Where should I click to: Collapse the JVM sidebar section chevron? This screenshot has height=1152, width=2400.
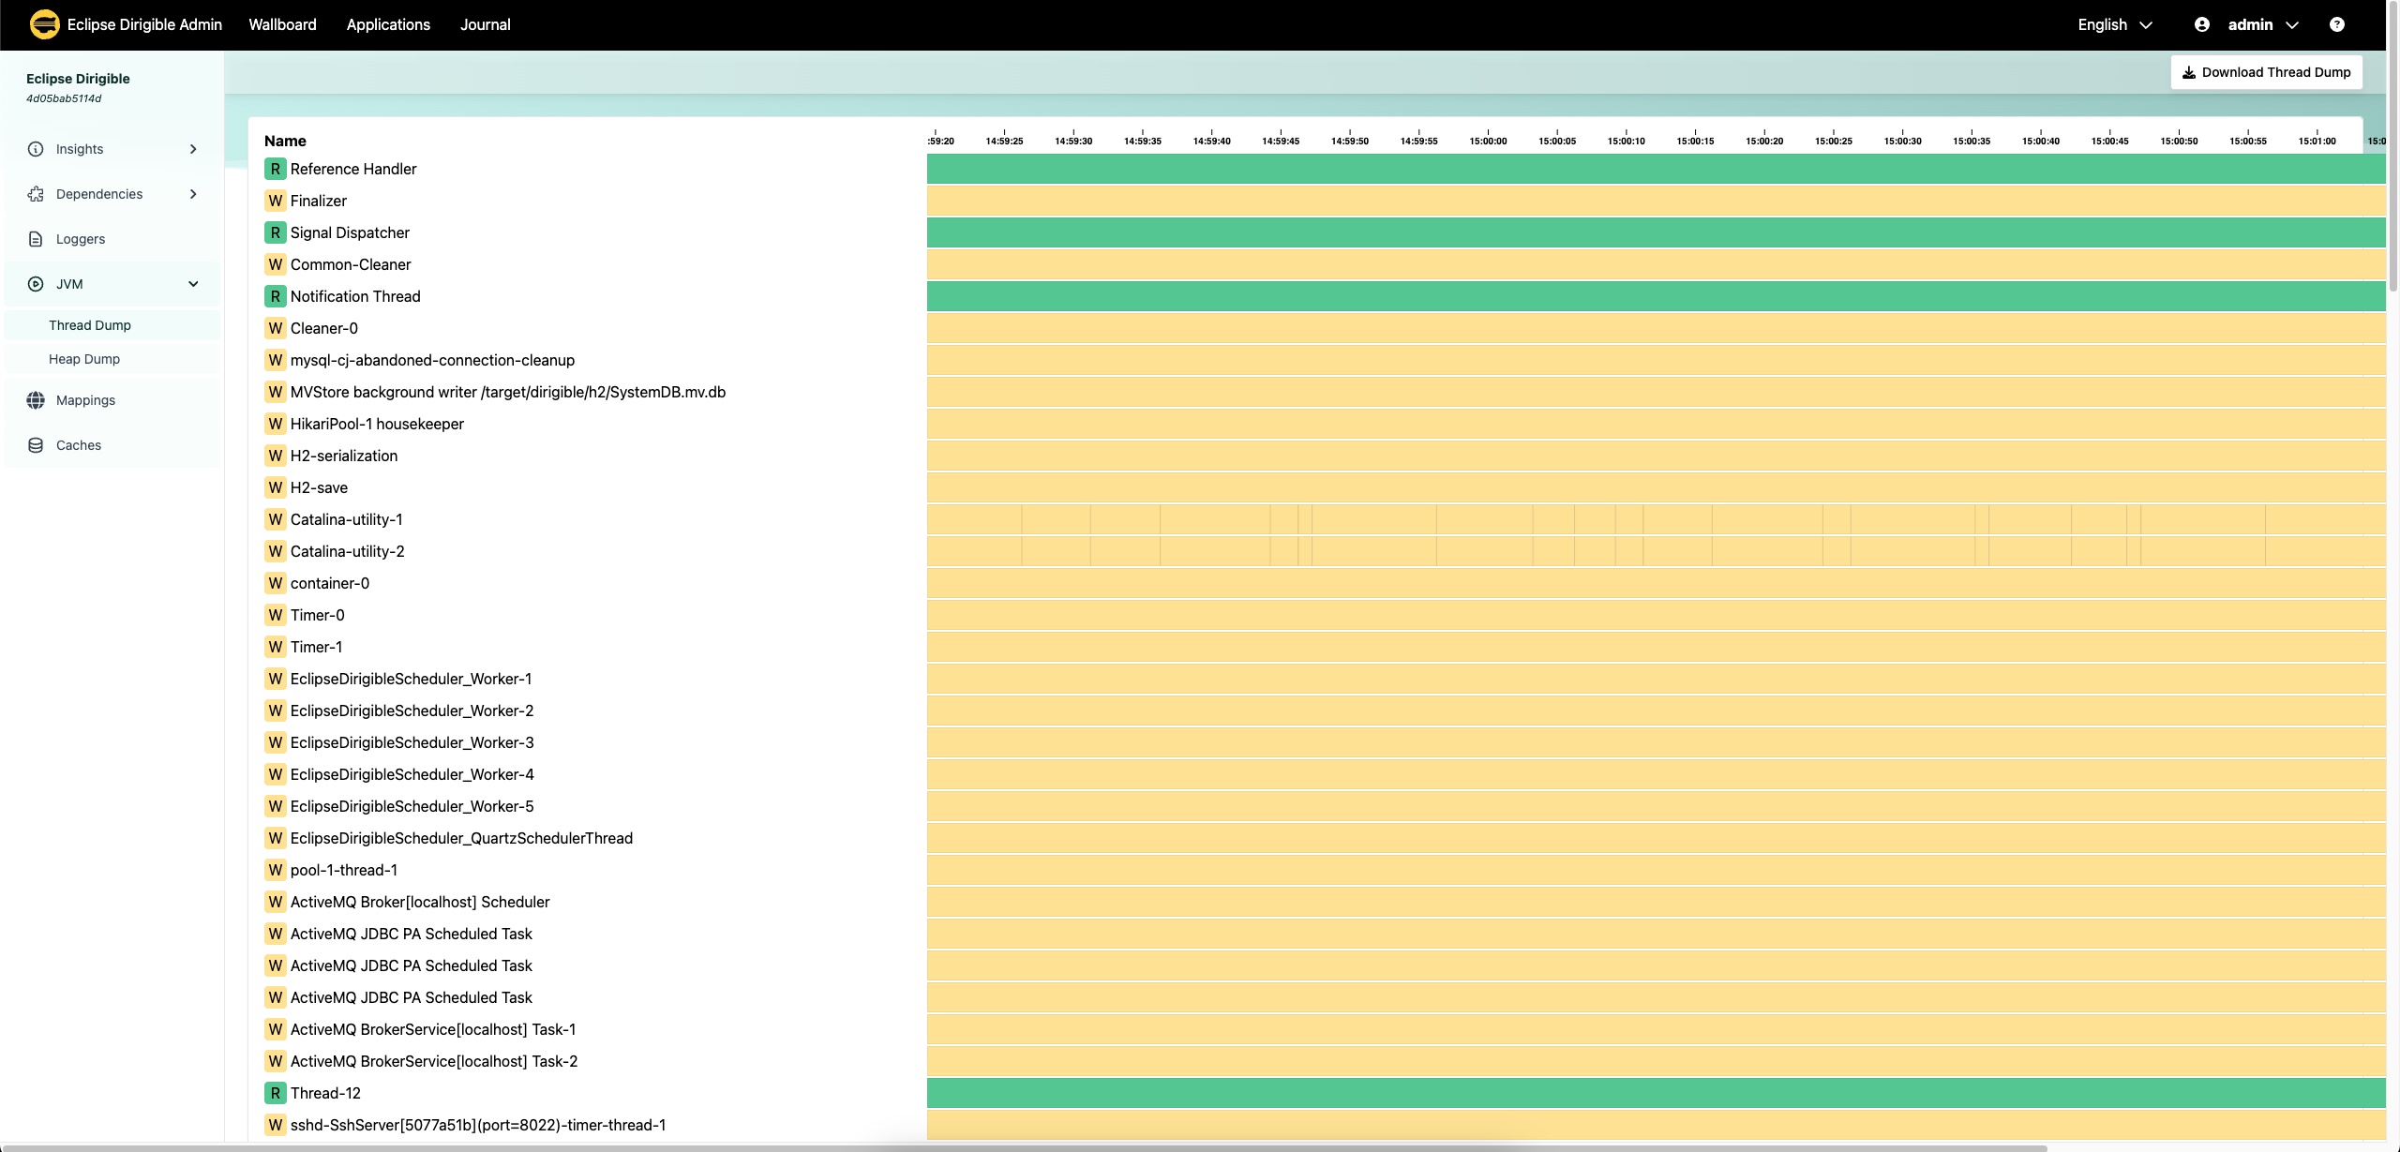tap(193, 284)
